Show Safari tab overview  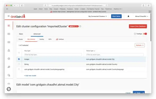pyautogui.click(x=148, y=6)
